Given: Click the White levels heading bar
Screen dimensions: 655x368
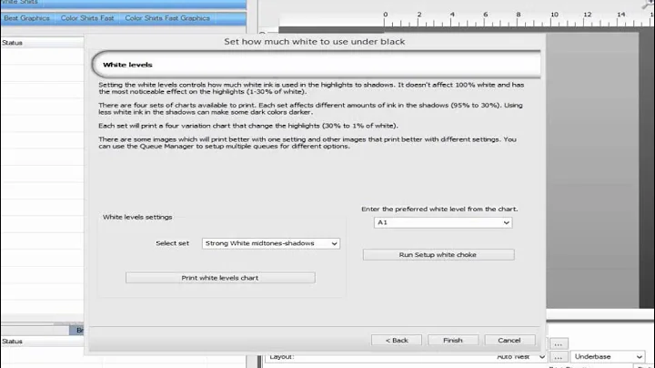Looking at the screenshot, I should [x=317, y=65].
